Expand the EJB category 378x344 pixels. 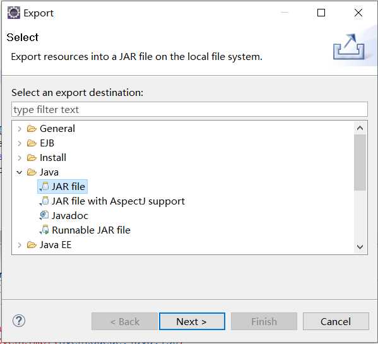click(x=20, y=143)
